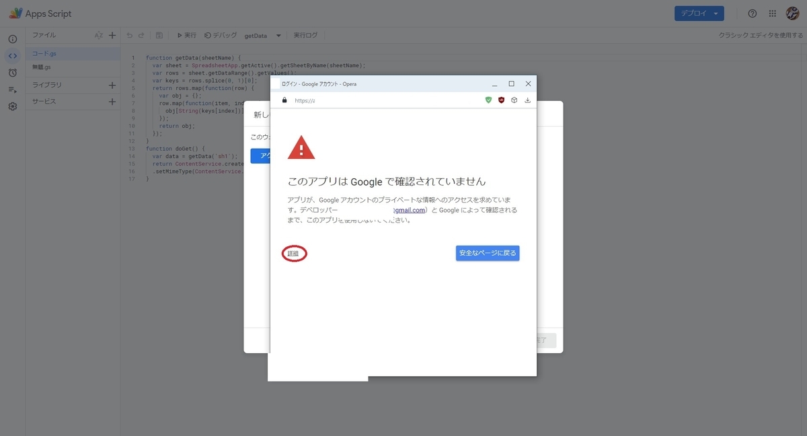The width and height of the screenshot is (807, 436).
Task: Open the Editor code icon in sidebar
Action: point(12,56)
